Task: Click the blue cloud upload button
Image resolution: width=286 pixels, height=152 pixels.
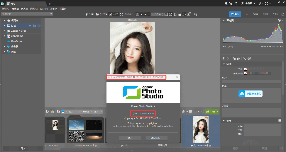Action: 251,93
